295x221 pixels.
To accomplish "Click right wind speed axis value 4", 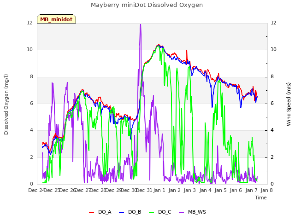I will (x=272, y=130).
